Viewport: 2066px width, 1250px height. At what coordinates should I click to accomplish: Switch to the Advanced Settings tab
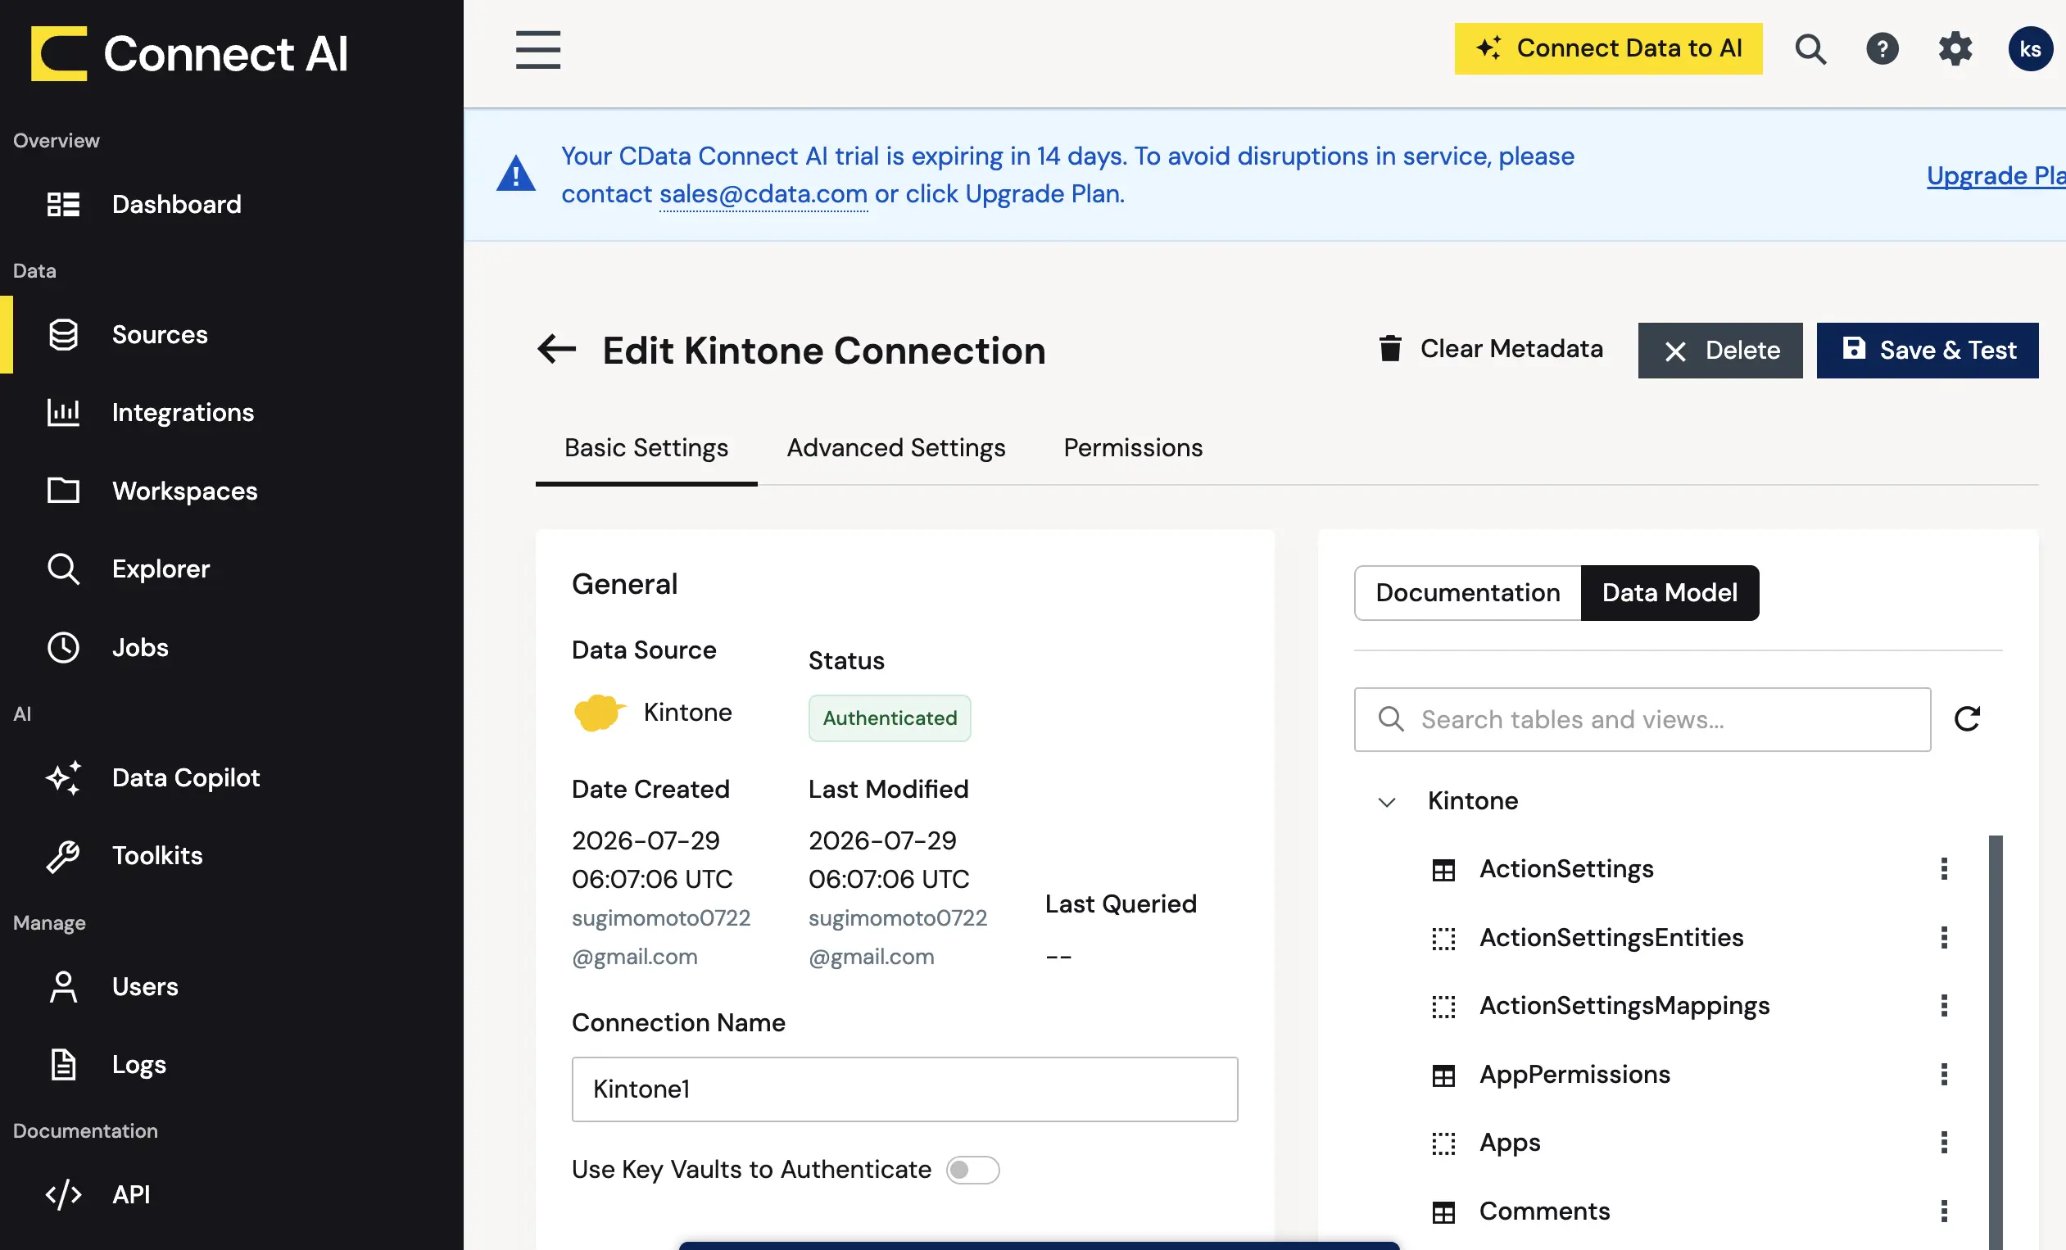click(895, 448)
